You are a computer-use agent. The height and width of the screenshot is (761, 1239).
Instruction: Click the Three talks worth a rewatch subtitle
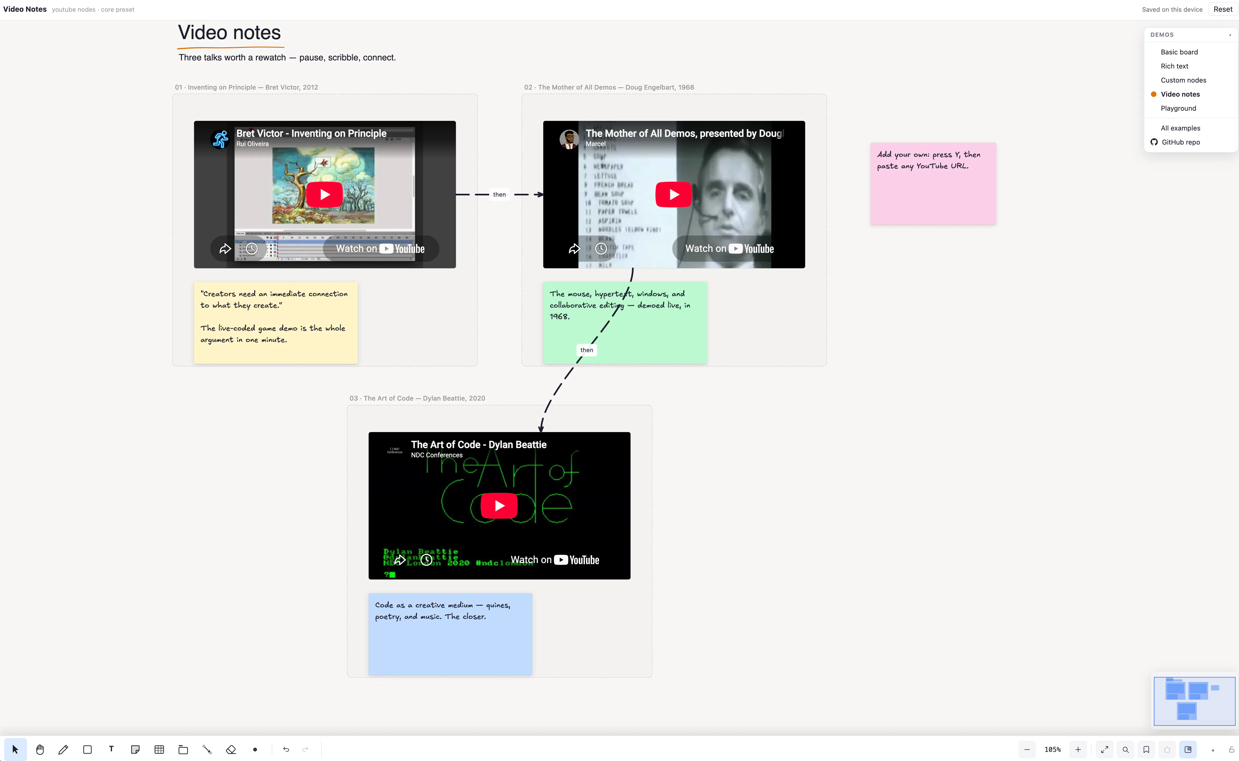click(x=287, y=57)
